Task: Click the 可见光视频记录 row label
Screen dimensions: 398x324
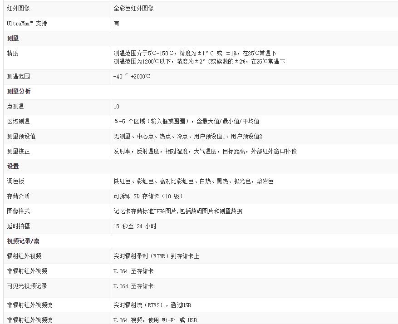Action: 27,286
